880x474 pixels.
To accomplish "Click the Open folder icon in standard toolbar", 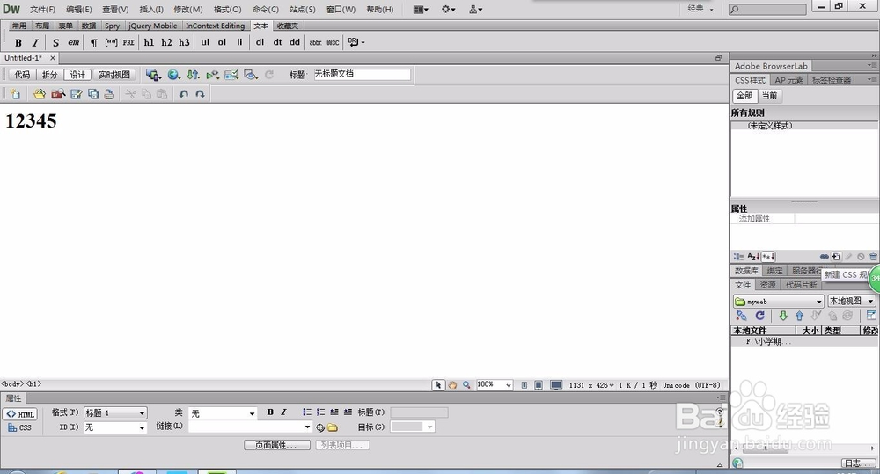I will click(40, 94).
